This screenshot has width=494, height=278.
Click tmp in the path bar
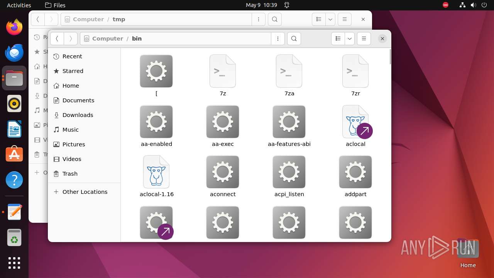click(x=119, y=19)
